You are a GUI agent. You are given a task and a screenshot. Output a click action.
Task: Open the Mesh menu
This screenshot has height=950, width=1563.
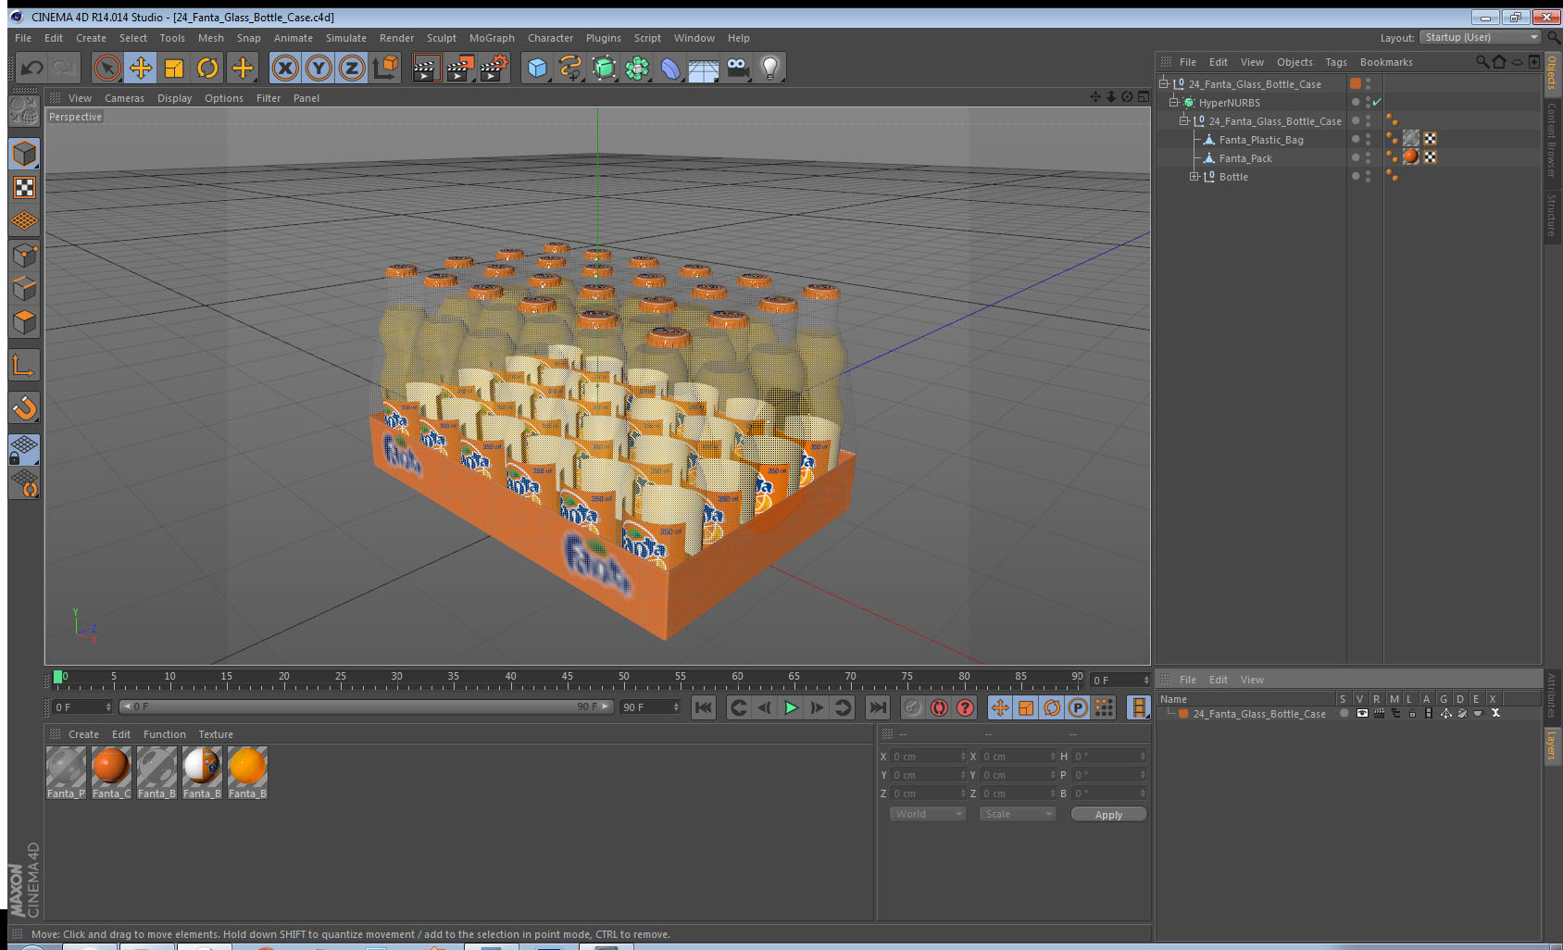coord(210,38)
